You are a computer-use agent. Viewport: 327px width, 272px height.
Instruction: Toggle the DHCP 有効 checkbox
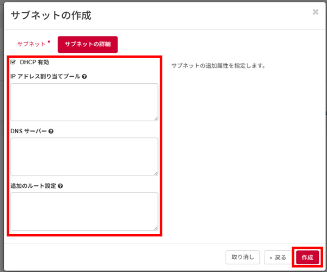[13, 63]
